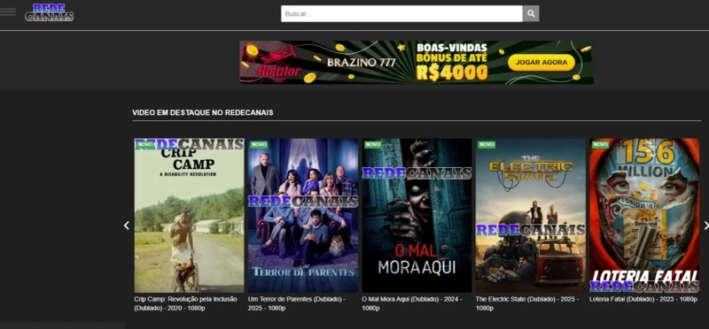The height and width of the screenshot is (329, 709).
Task: Focus the Buscar search field
Action: coord(401,13)
